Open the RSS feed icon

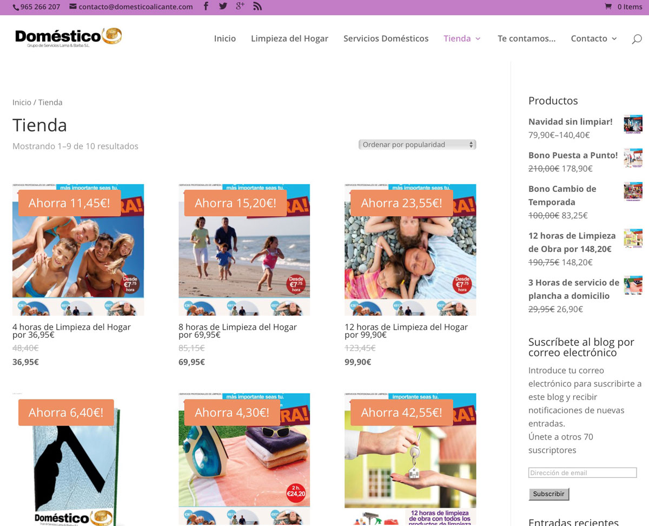coord(257,6)
